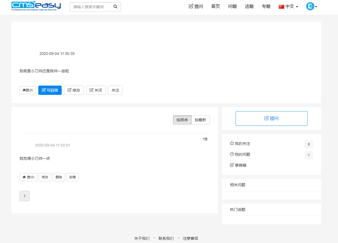This screenshot has height=243, width=338.
Task: Open 我的问题 in the sidebar
Action: click(x=240, y=154)
